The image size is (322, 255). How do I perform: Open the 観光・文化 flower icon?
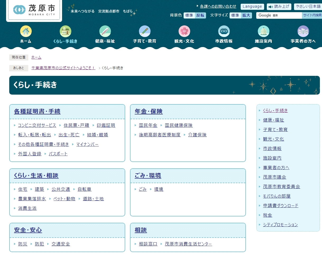pyautogui.click(x=184, y=31)
